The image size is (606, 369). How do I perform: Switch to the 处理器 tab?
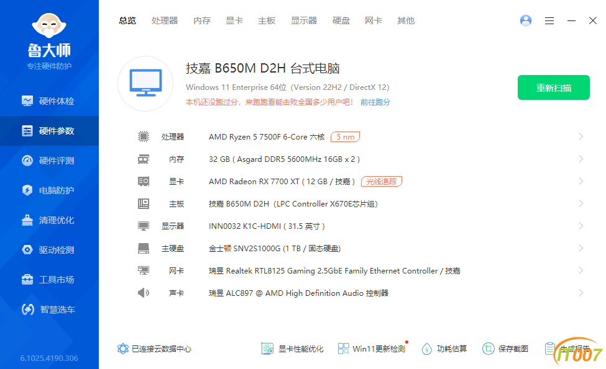pos(165,20)
